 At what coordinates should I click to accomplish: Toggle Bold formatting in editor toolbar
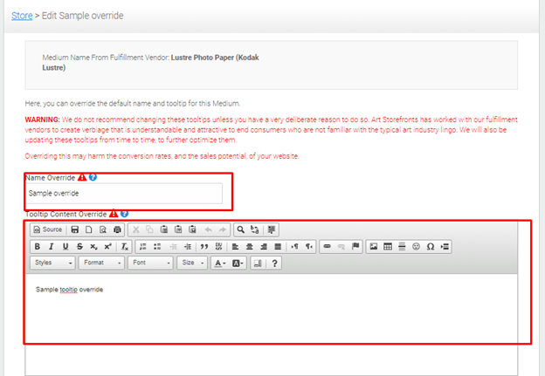[x=38, y=247]
